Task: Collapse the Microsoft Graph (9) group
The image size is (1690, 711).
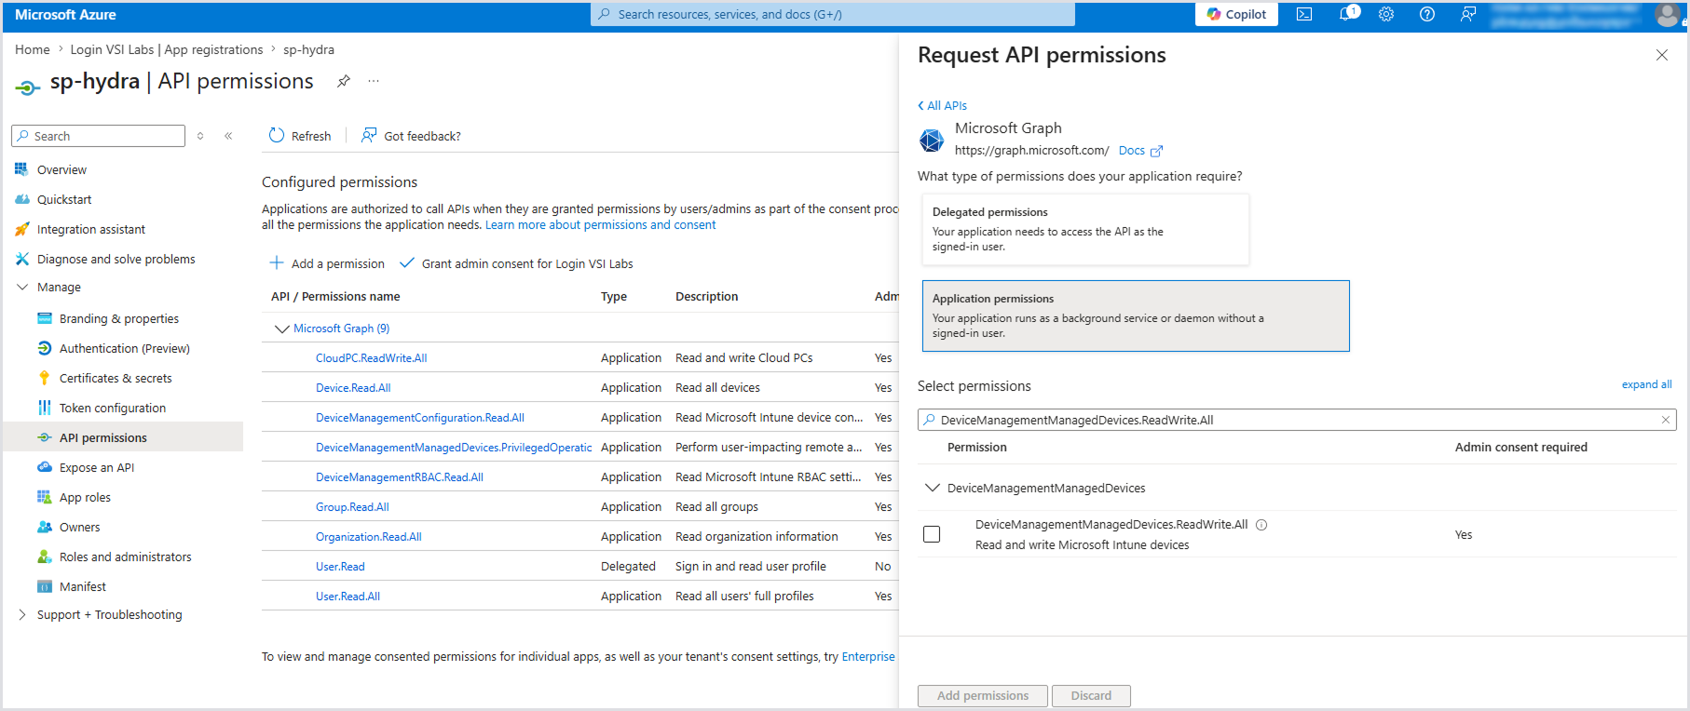Action: (x=281, y=329)
